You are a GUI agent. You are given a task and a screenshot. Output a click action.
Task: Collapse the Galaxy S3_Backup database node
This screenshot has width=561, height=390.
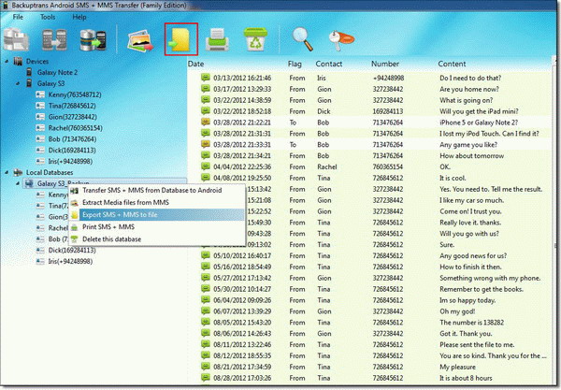click(18, 183)
